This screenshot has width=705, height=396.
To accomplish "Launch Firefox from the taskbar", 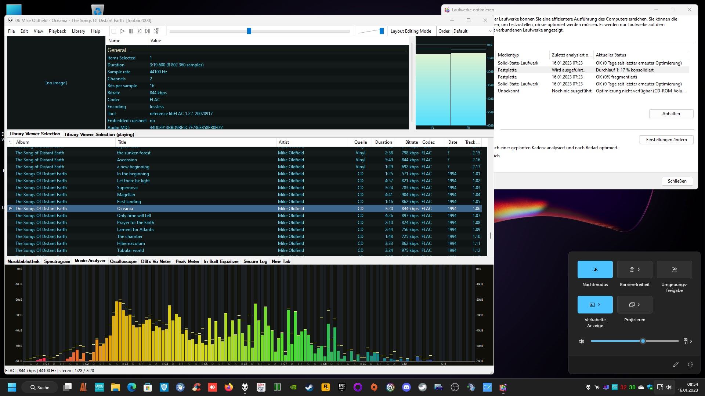I will point(228,387).
